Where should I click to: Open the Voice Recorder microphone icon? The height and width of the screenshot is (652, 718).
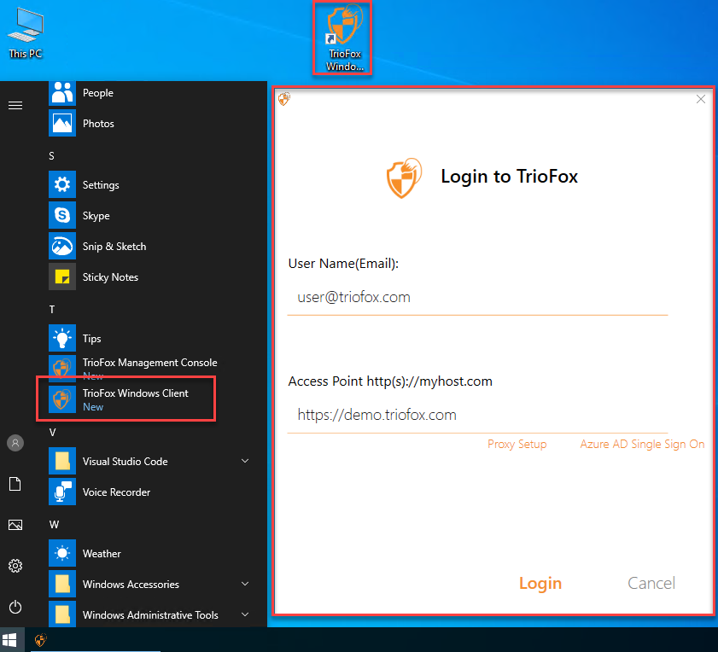[x=62, y=492]
